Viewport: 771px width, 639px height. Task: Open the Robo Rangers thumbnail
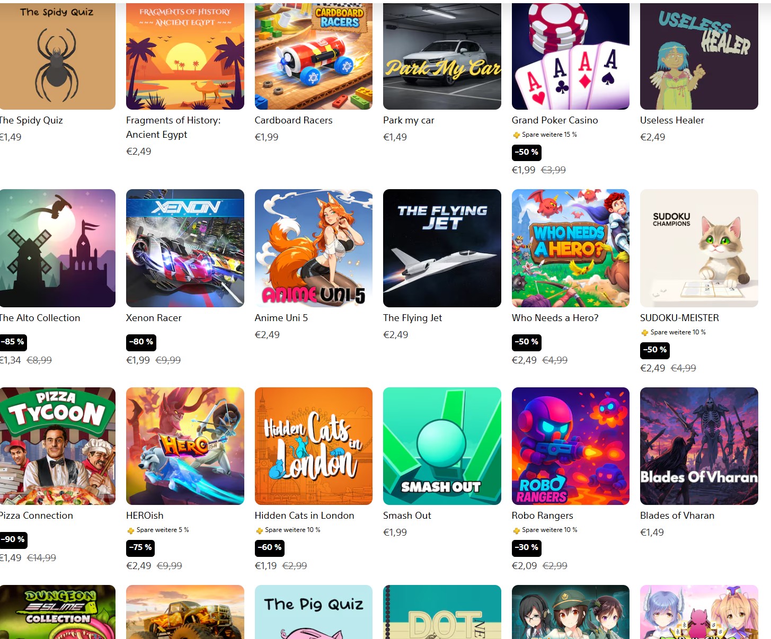(x=570, y=446)
